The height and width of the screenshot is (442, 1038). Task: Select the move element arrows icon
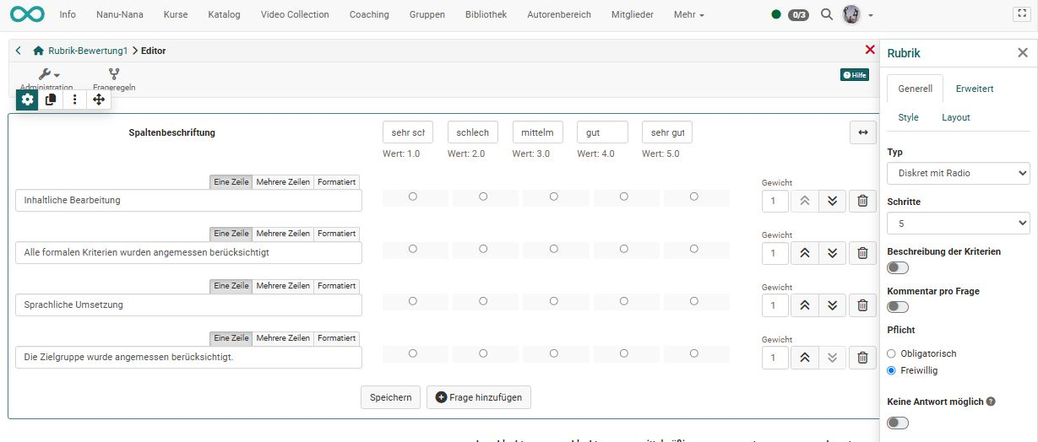coord(99,100)
